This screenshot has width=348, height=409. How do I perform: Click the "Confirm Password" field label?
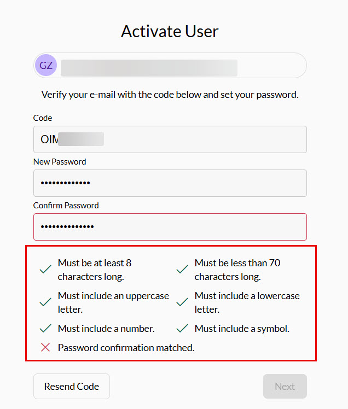click(66, 206)
